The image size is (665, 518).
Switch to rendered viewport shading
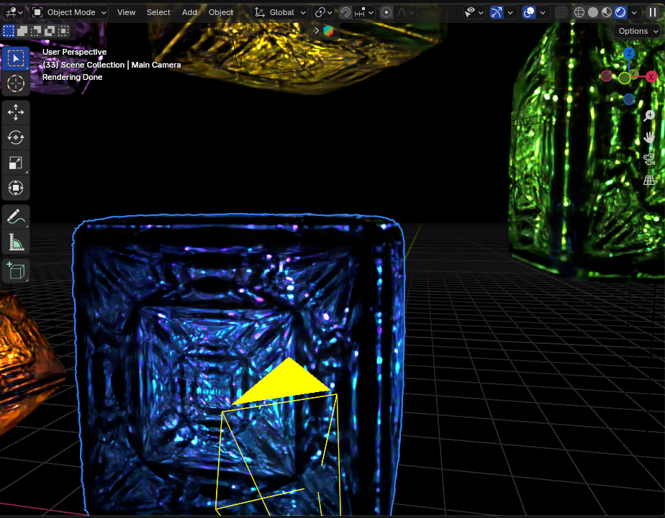[x=620, y=12]
